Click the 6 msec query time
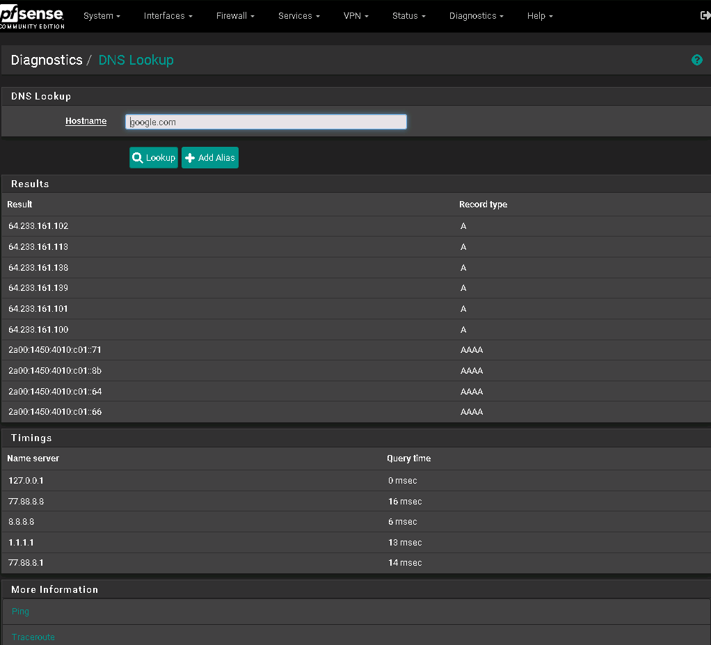Image resolution: width=711 pixels, height=645 pixels. click(x=403, y=522)
